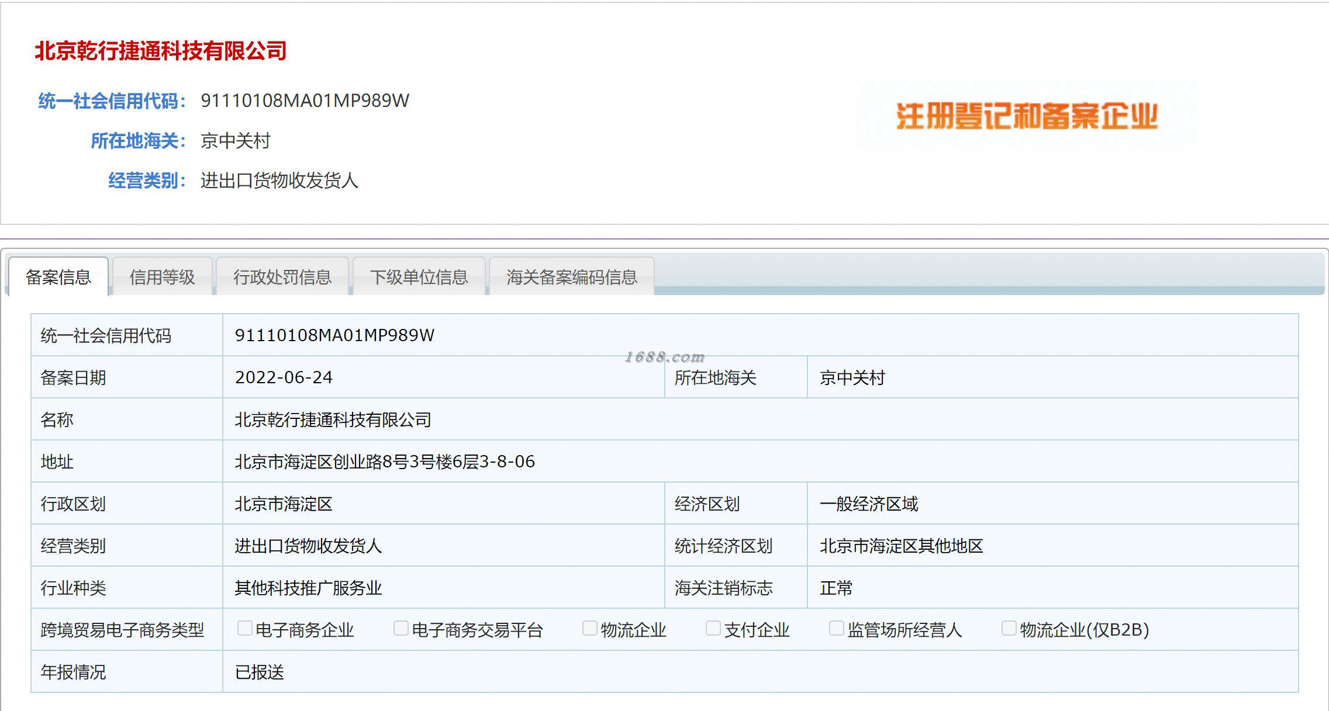1329x711 pixels.
Task: Click the red company name heading
Action: coord(160,51)
